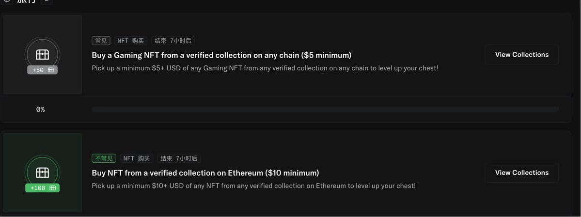581x217 pixels.
Task: Select NFT 购买 tag on the Gaming NFT quest
Action: click(130, 41)
